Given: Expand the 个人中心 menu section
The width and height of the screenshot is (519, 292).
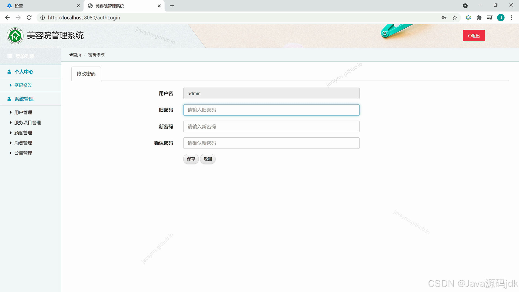Looking at the screenshot, I should (x=30, y=72).
